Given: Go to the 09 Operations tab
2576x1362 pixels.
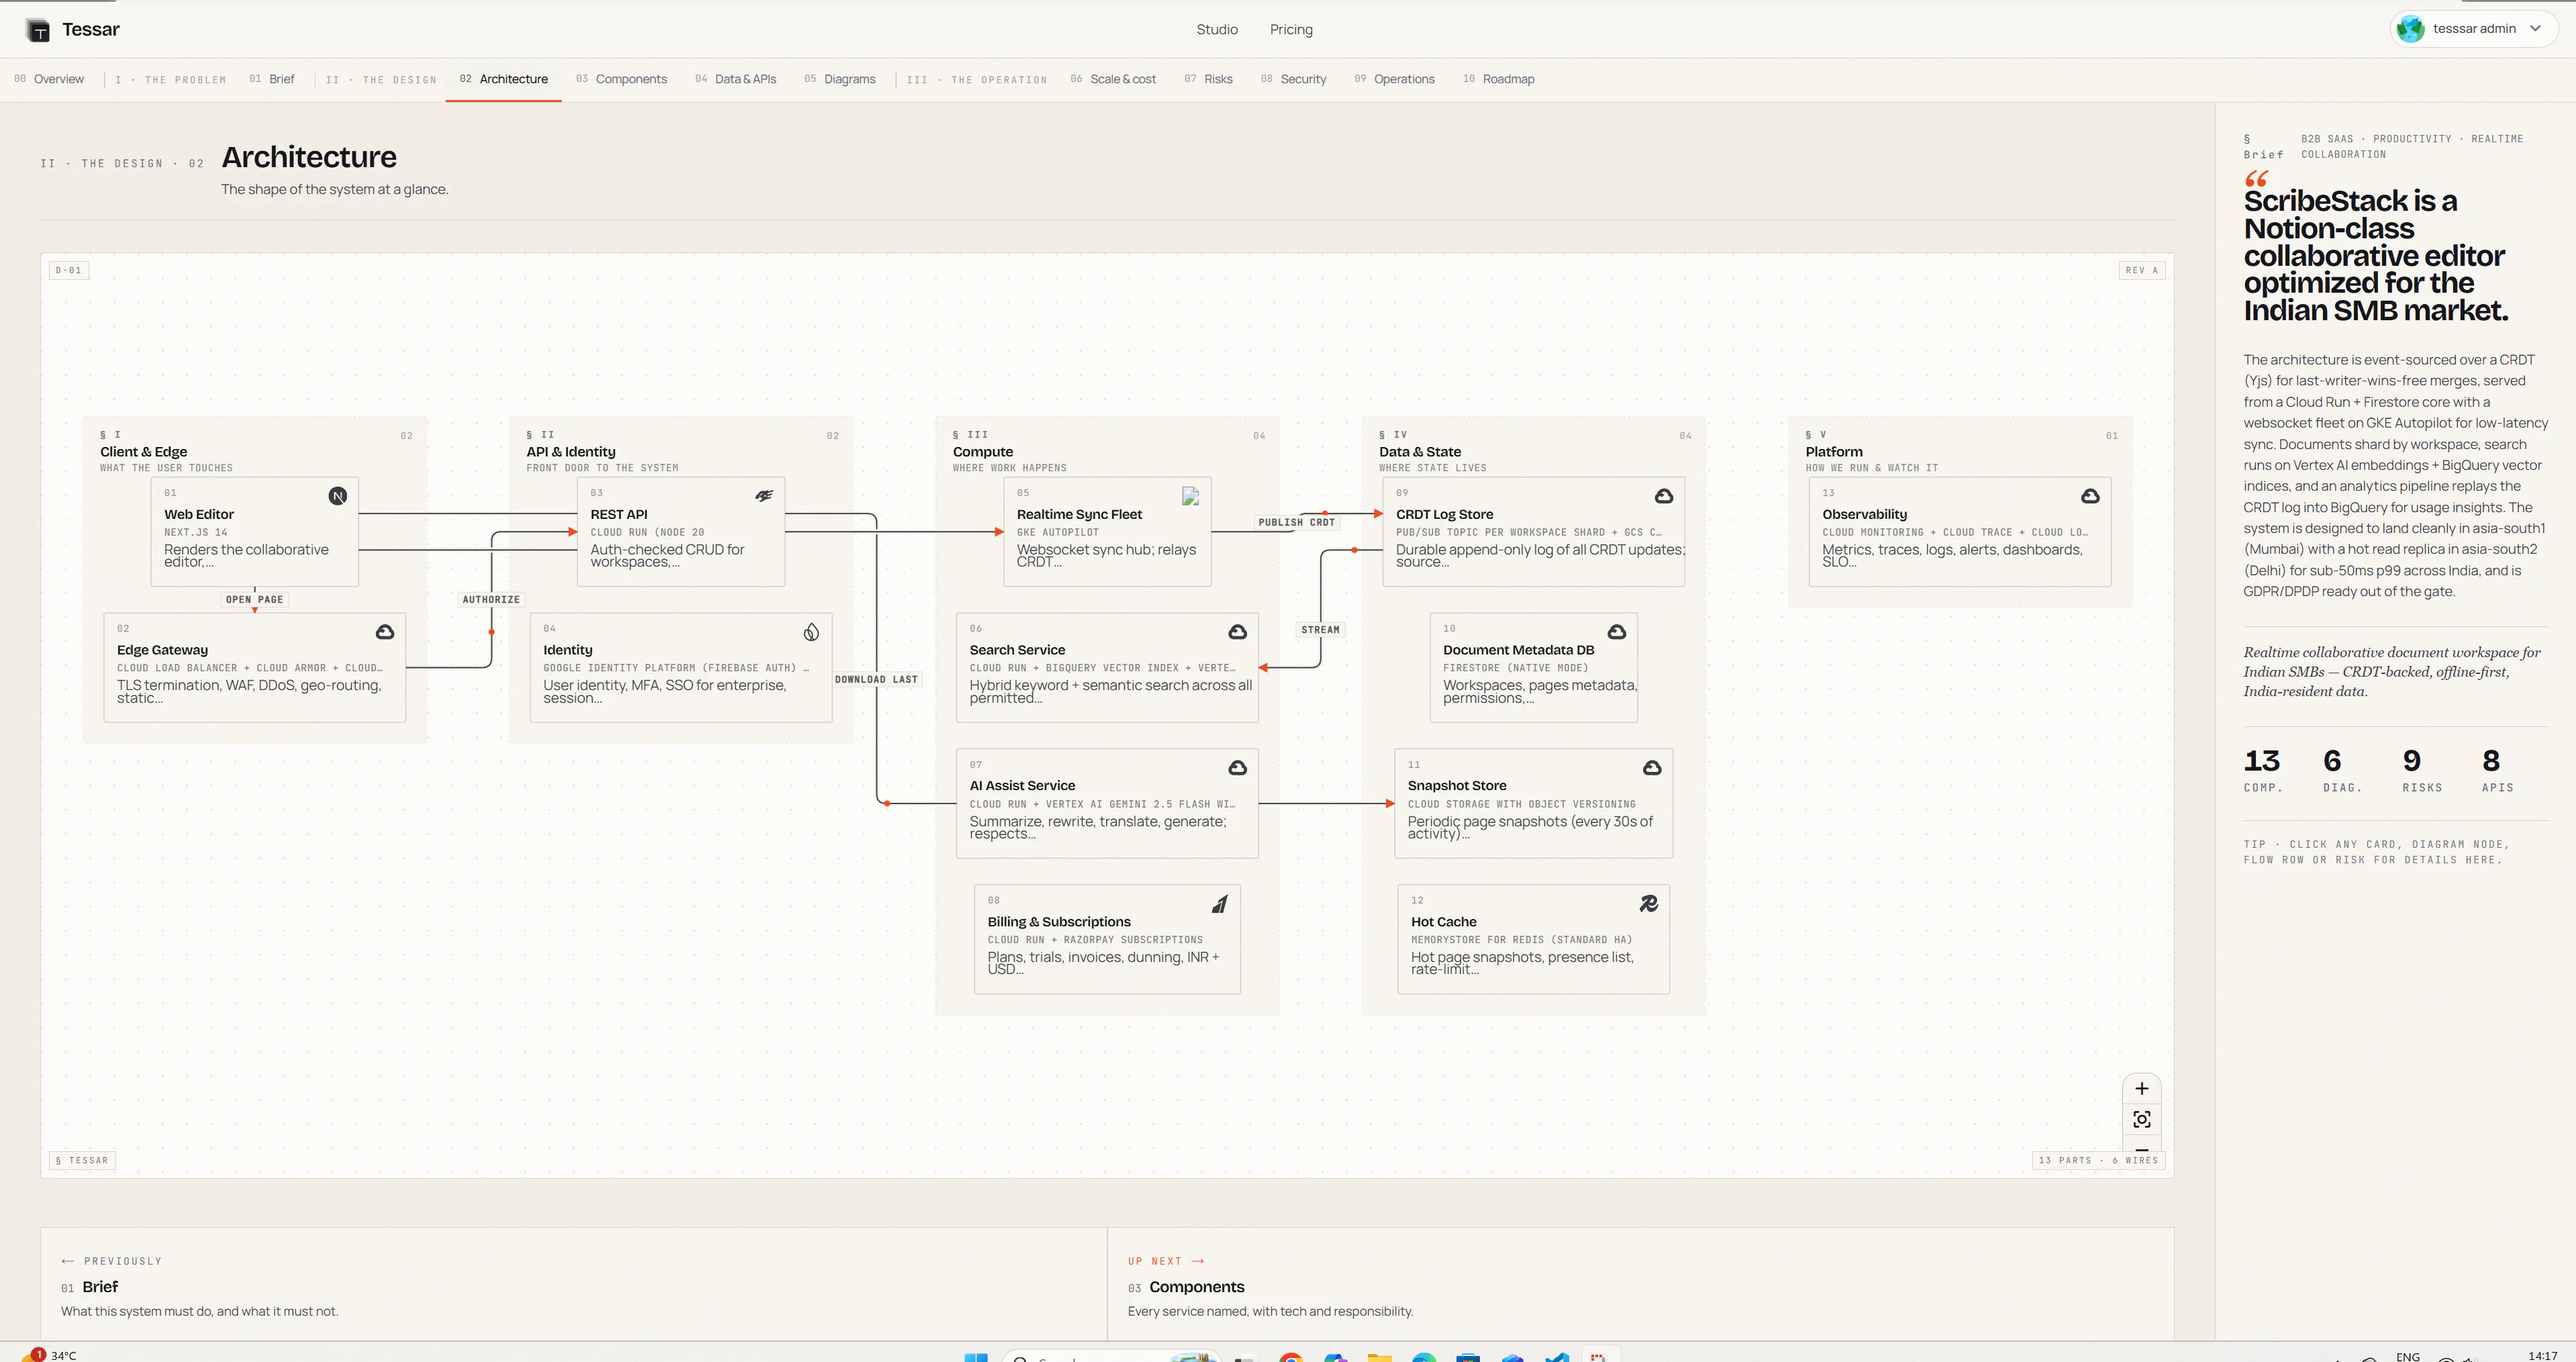Looking at the screenshot, I should click(x=1395, y=79).
